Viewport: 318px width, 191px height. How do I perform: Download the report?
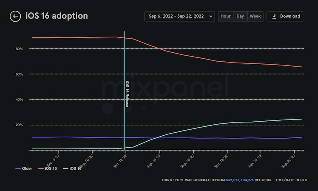click(285, 17)
